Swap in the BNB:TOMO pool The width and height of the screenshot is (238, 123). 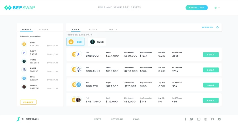[211, 100]
